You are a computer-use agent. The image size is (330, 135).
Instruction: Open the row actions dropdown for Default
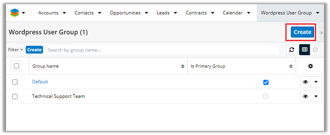tap(316, 82)
